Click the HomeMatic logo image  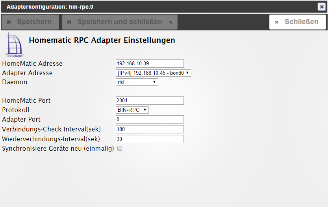[14, 45]
